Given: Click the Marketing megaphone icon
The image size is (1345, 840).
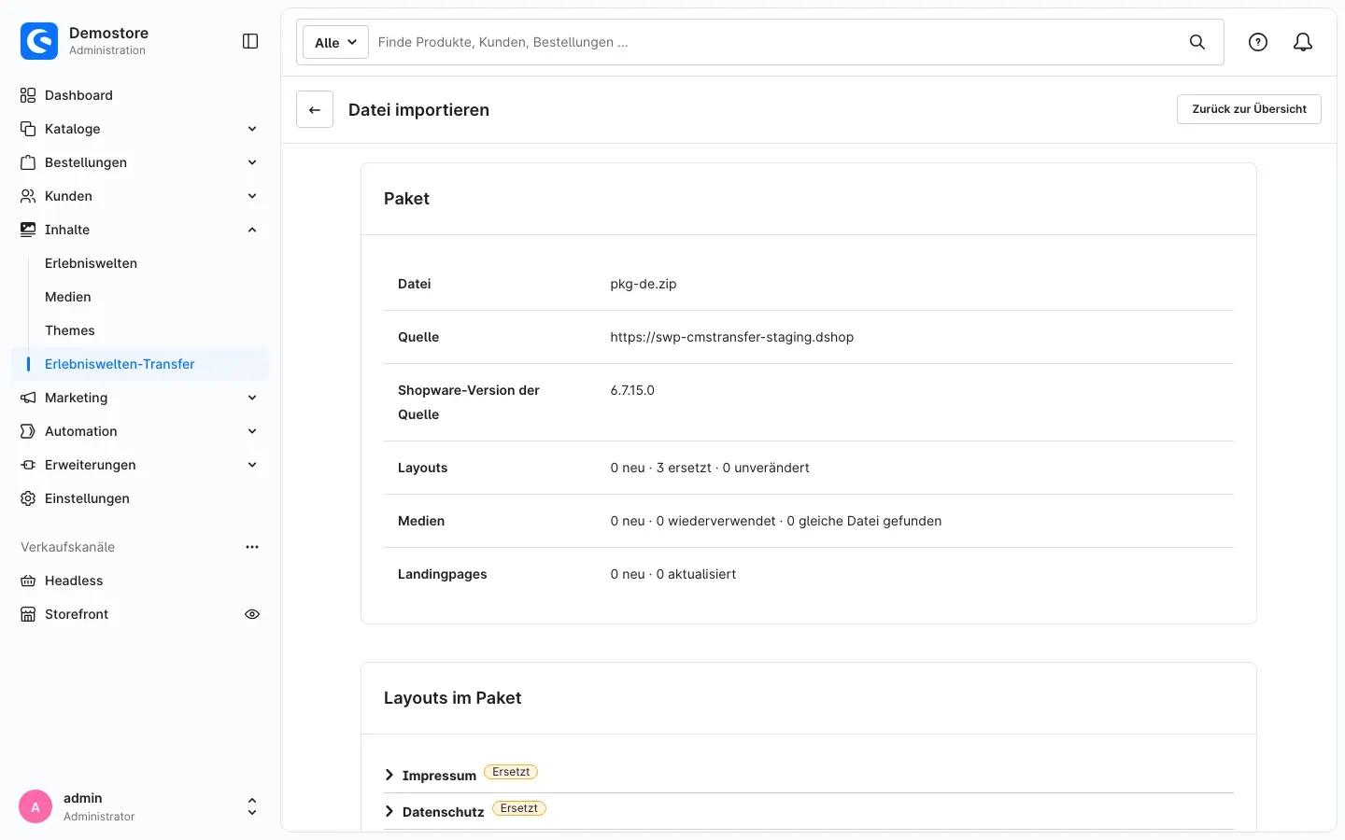Looking at the screenshot, I should 28,398.
